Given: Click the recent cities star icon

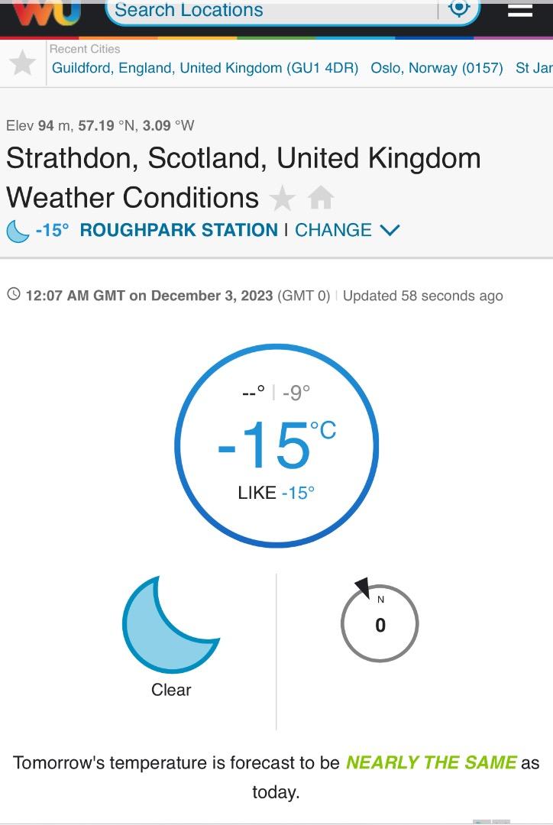Looking at the screenshot, I should tap(22, 63).
